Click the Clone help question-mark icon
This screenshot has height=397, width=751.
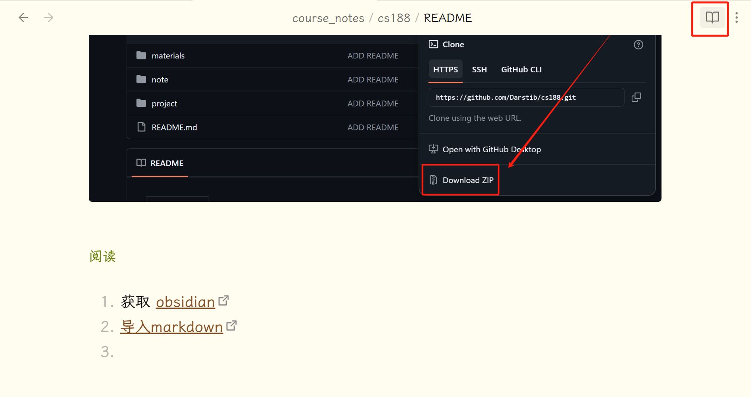point(638,45)
